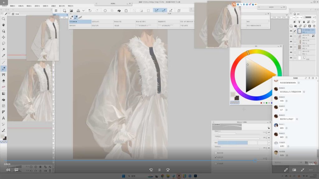Open the hamburger menu at command bar start
319x179 pixels.
point(56,11)
